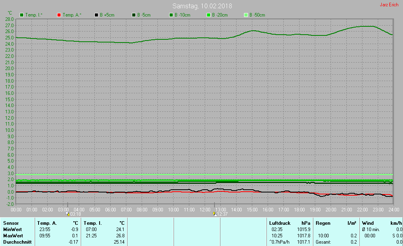Click the B -10cm legend swatch
This screenshot has height=246, width=403.
click(171, 15)
